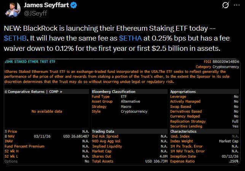Click the Price row label
245x171 pixels.
[11, 131]
